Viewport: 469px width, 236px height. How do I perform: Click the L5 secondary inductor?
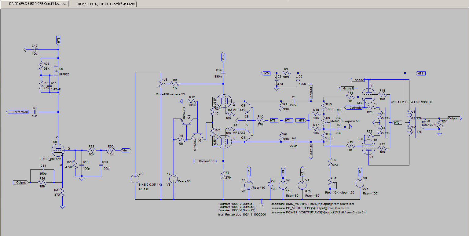pyautogui.click(x=424, y=124)
